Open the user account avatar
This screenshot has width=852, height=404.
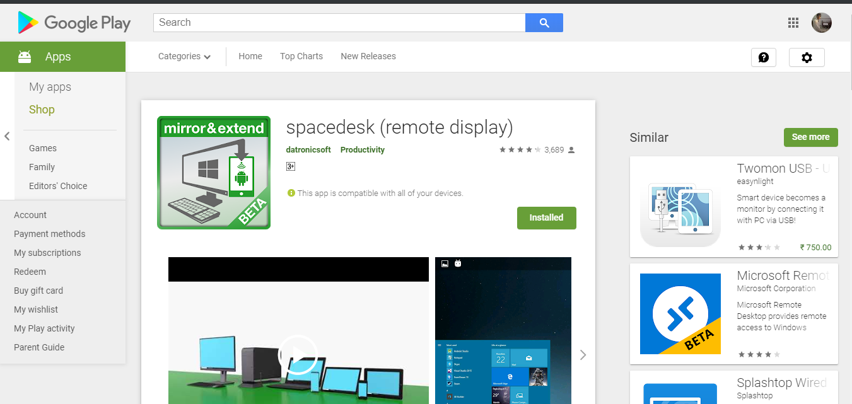[822, 23]
